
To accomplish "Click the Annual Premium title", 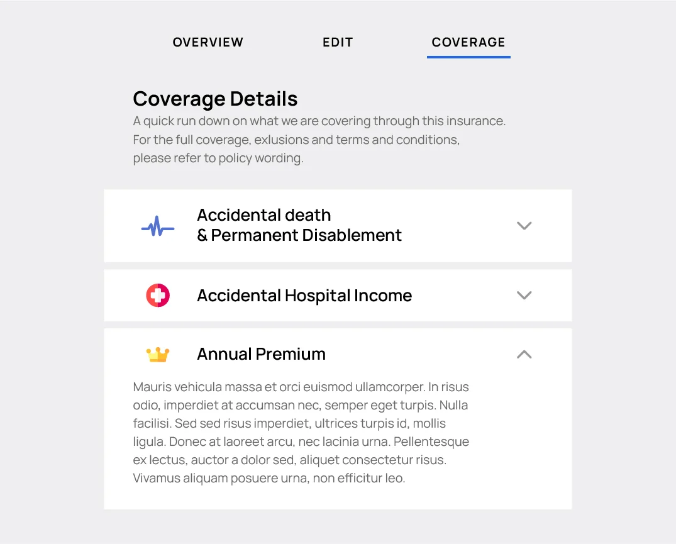I will pos(261,354).
